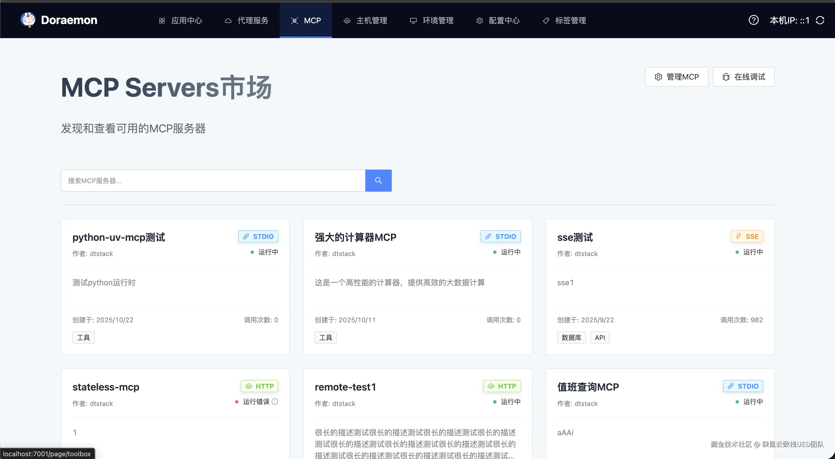Click the blue search magnifier button
Image resolution: width=835 pixels, height=459 pixels.
378,180
